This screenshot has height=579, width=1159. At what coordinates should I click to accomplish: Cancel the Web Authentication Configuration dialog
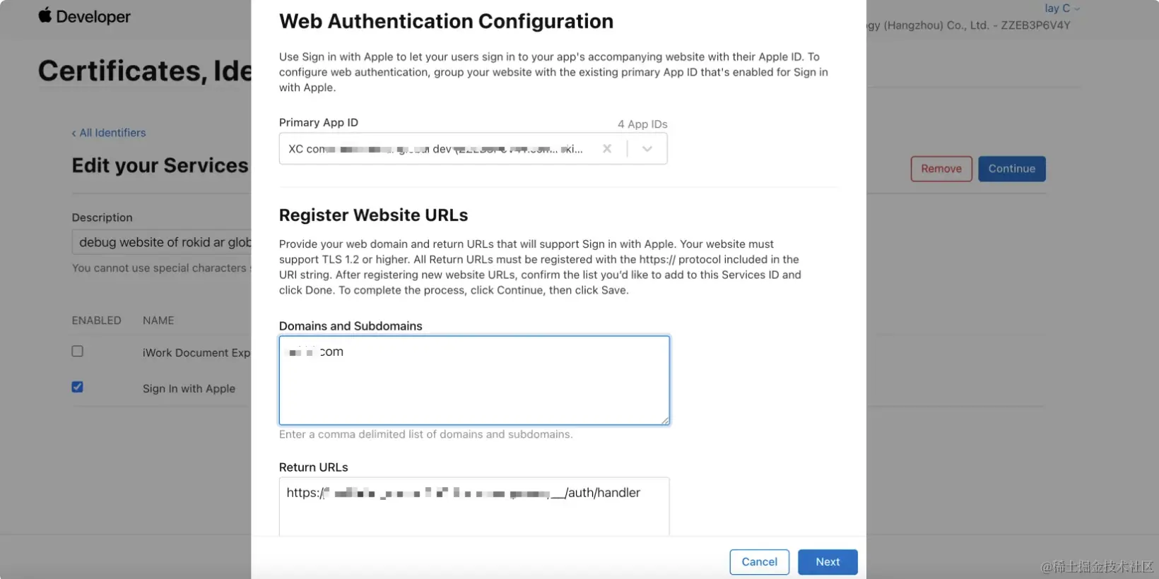(759, 562)
